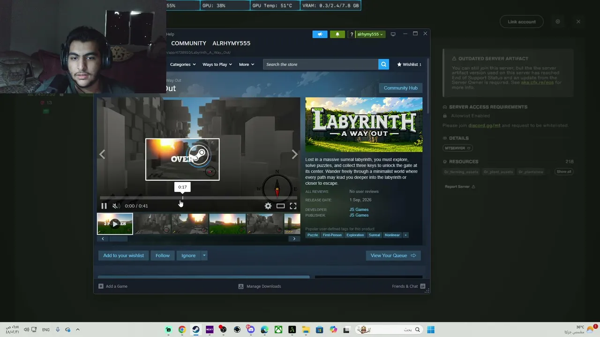Open the Steam notifications bell
The height and width of the screenshot is (337, 600).
(x=337, y=34)
